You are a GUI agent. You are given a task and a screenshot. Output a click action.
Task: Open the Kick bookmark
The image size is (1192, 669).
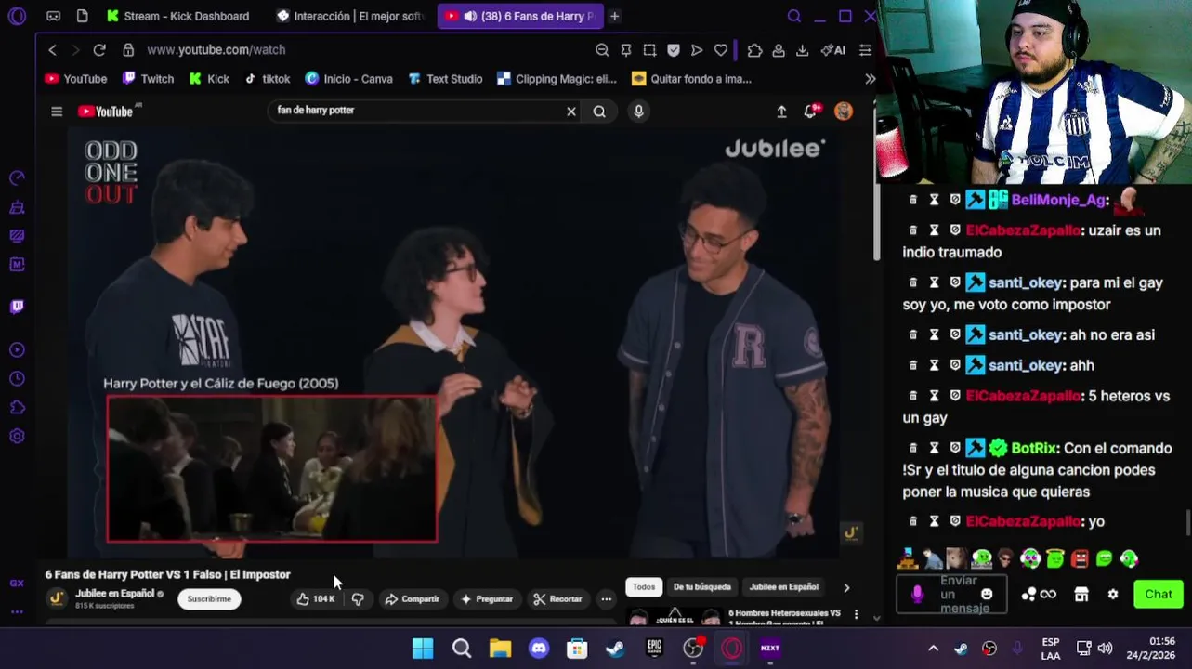tap(209, 79)
